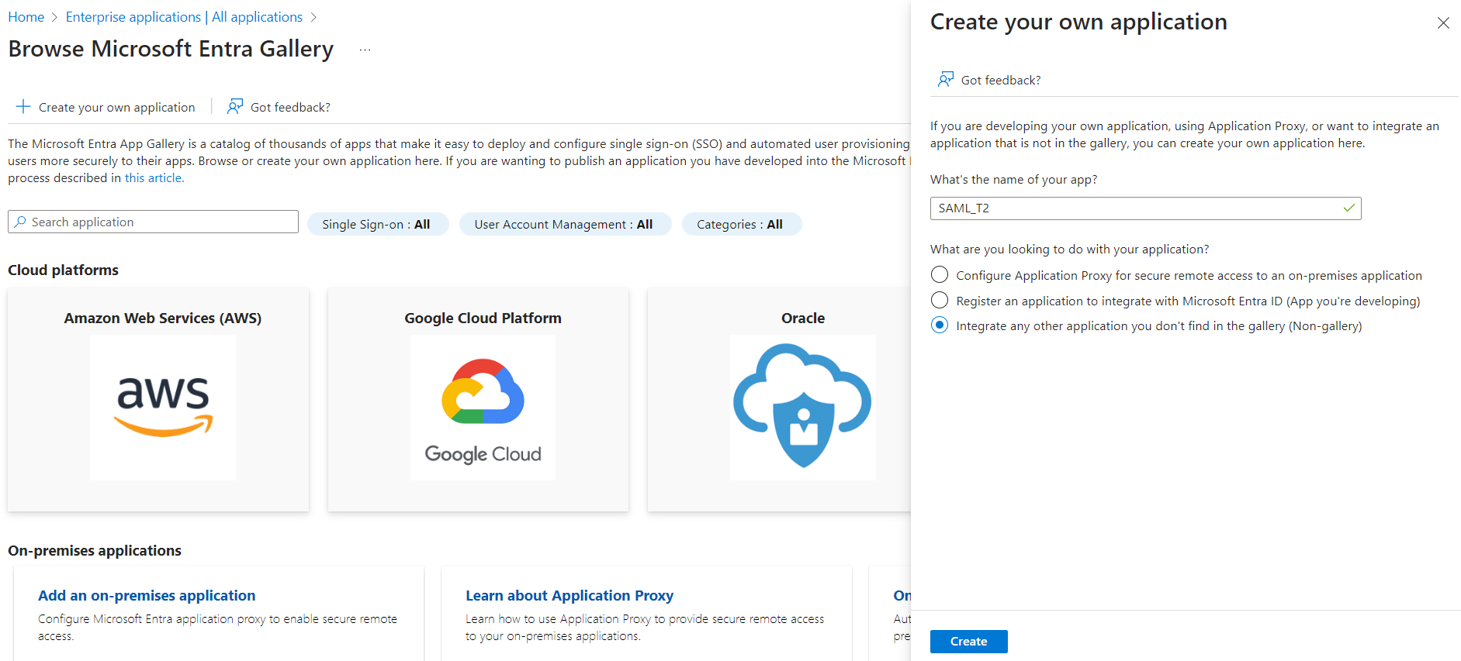Open Add an on-premises application link
Screen dimensions: 1461x661
click(147, 595)
